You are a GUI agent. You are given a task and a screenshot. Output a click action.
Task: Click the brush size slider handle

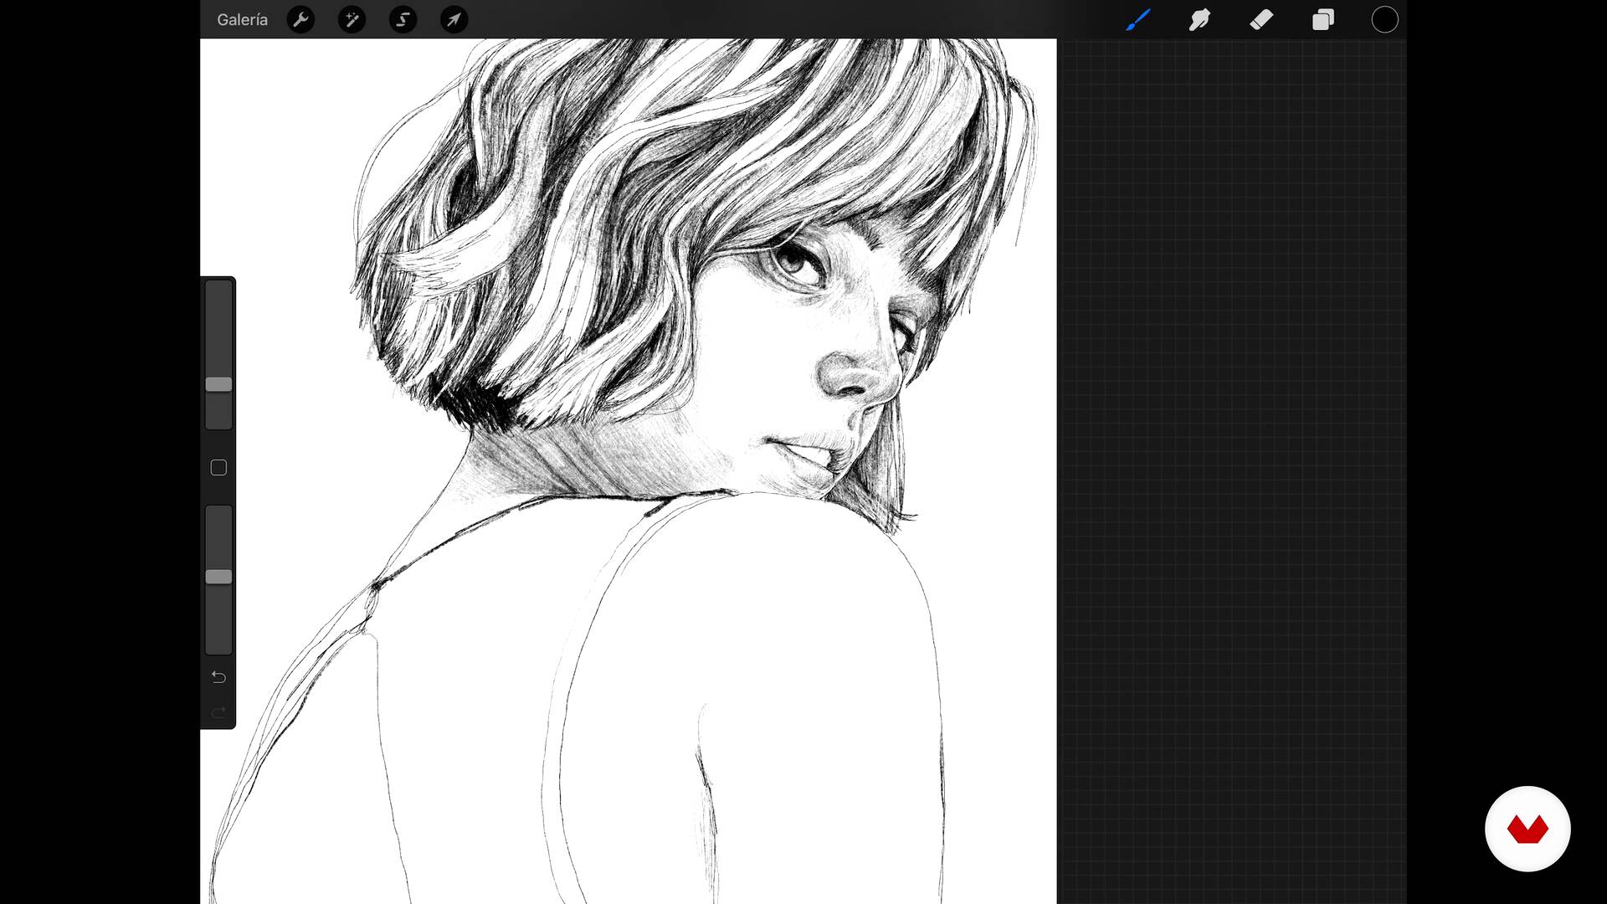pyautogui.click(x=218, y=384)
